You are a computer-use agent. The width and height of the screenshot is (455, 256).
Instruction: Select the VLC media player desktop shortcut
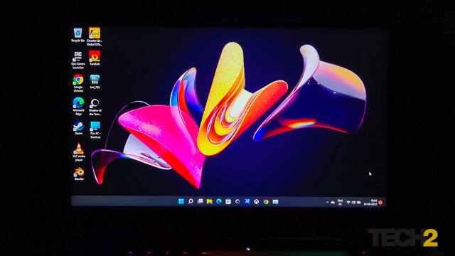(79, 153)
